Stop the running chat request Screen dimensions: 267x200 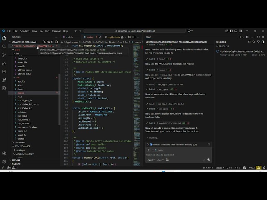[209, 160]
